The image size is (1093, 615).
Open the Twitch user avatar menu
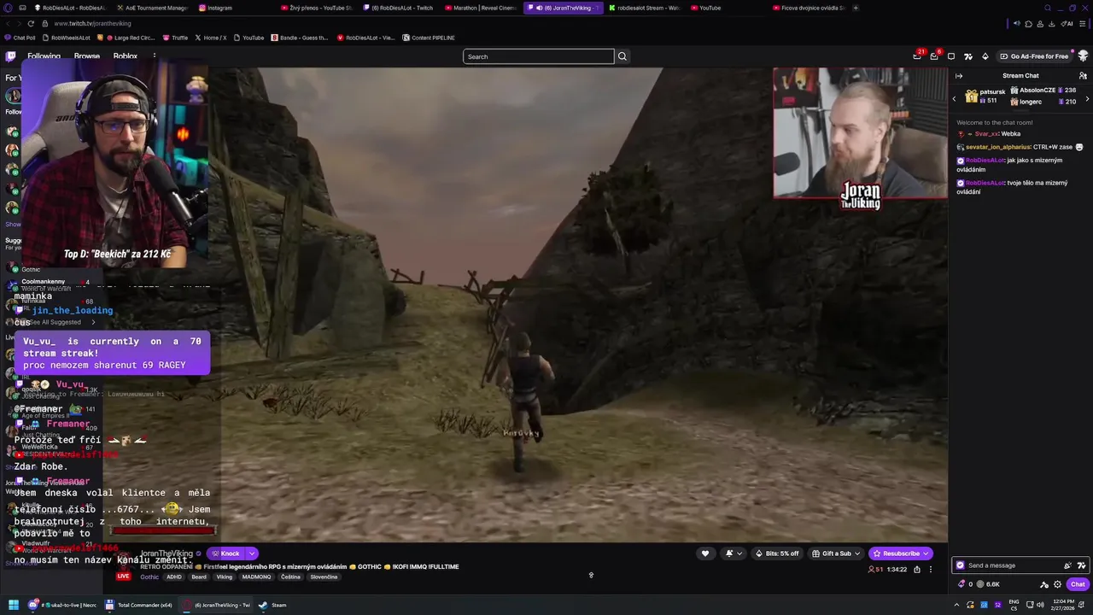1084,56
